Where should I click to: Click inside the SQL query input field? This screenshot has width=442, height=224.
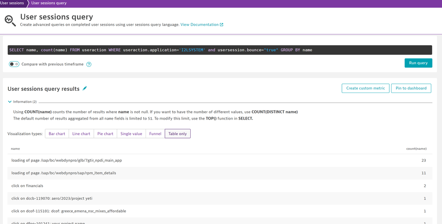coord(220,50)
